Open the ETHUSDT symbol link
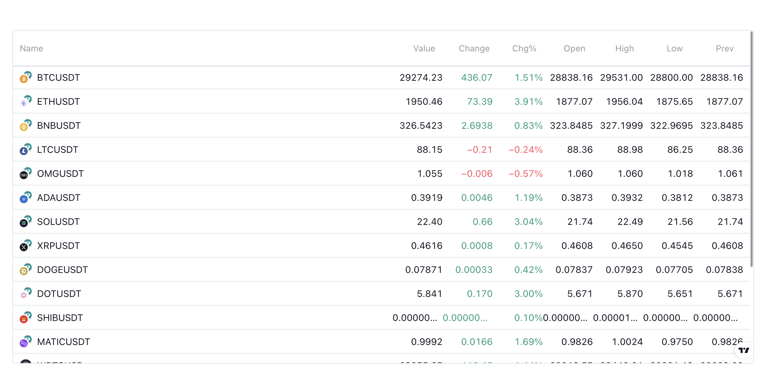The width and height of the screenshot is (779, 377). pos(58,101)
